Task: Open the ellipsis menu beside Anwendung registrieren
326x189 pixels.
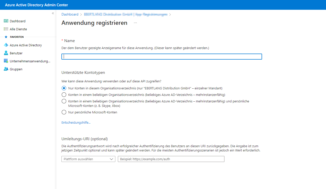Action: [x=135, y=23]
